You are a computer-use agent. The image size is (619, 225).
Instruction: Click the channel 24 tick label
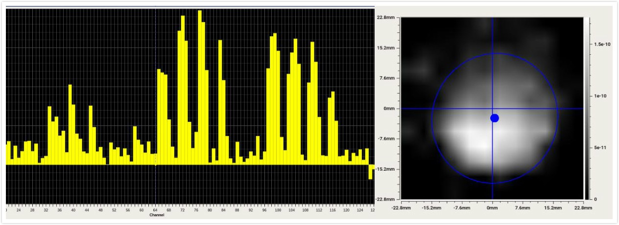(19, 210)
